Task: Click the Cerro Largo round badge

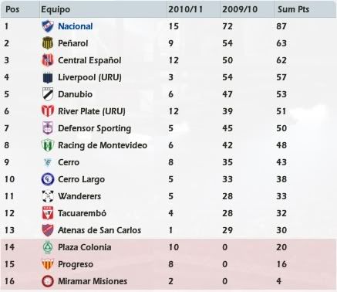Action: pyautogui.click(x=48, y=179)
